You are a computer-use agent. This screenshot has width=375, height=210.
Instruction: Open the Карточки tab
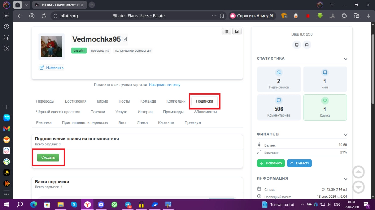[x=166, y=123]
